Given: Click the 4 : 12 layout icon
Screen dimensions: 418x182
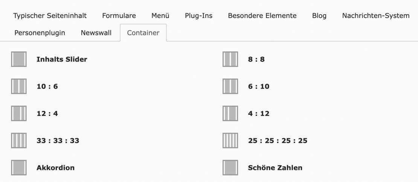Looking at the screenshot, I should click(x=230, y=114).
